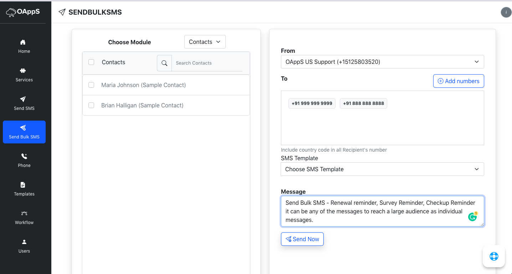512x274 pixels.
Task: Click the Add numbers button
Action: pos(459,81)
